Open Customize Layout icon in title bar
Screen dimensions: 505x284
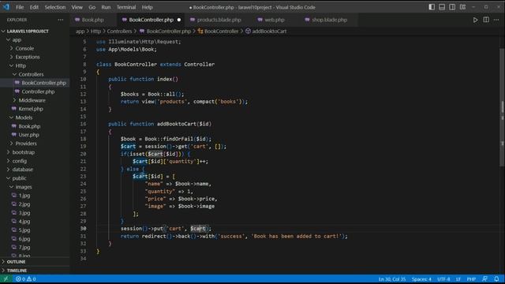463,7
